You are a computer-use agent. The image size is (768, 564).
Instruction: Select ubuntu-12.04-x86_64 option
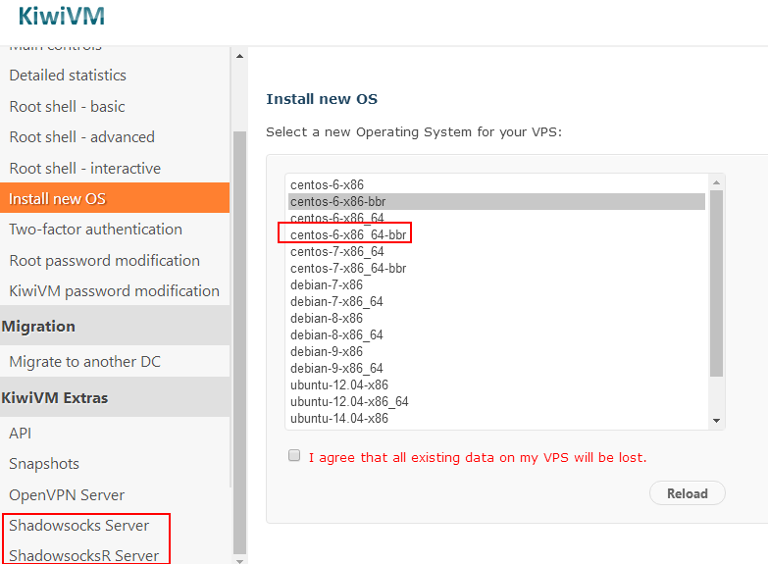tap(496, 401)
